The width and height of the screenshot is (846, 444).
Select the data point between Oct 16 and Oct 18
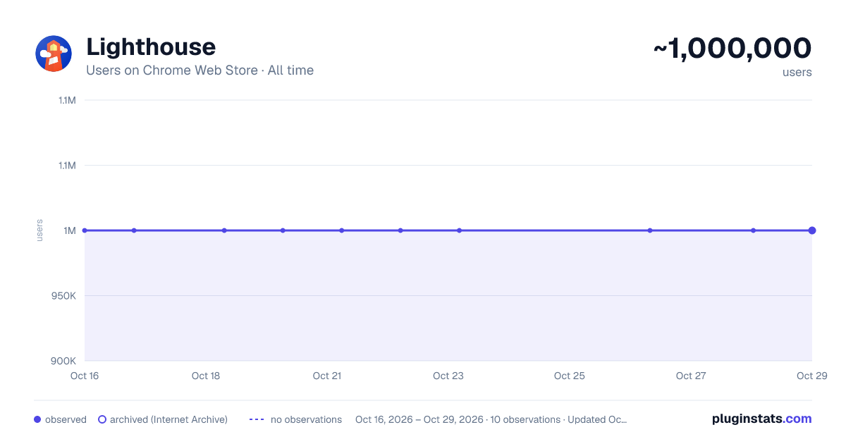point(134,230)
